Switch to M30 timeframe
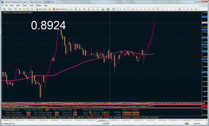This screenshot has height=126, width=209. (x=133, y=9)
